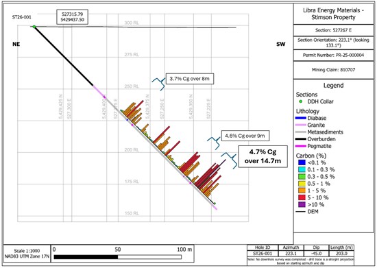The height and width of the screenshot is (268, 377).
Task: Select the Diabase lithology legend line
Action: [301, 118]
